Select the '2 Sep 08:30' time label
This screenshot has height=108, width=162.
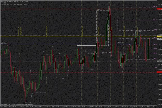click(107, 107)
